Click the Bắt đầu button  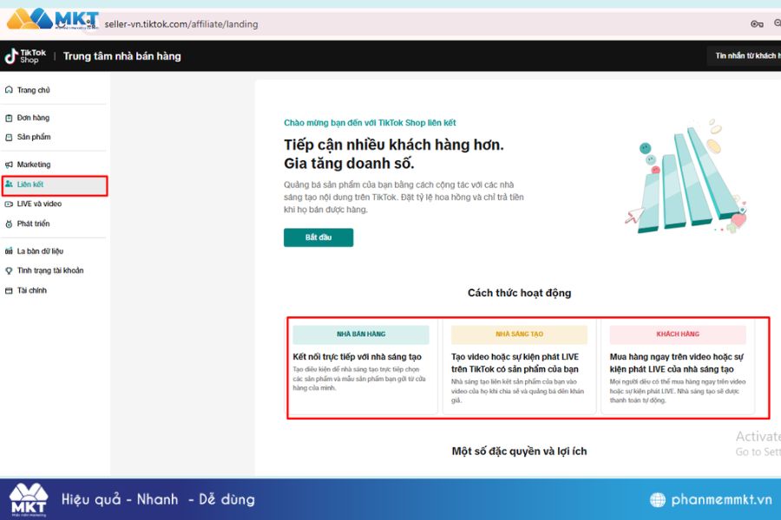click(x=318, y=237)
